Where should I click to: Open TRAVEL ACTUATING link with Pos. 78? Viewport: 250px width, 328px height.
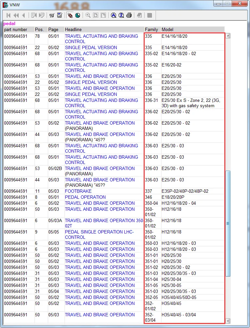click(x=101, y=39)
